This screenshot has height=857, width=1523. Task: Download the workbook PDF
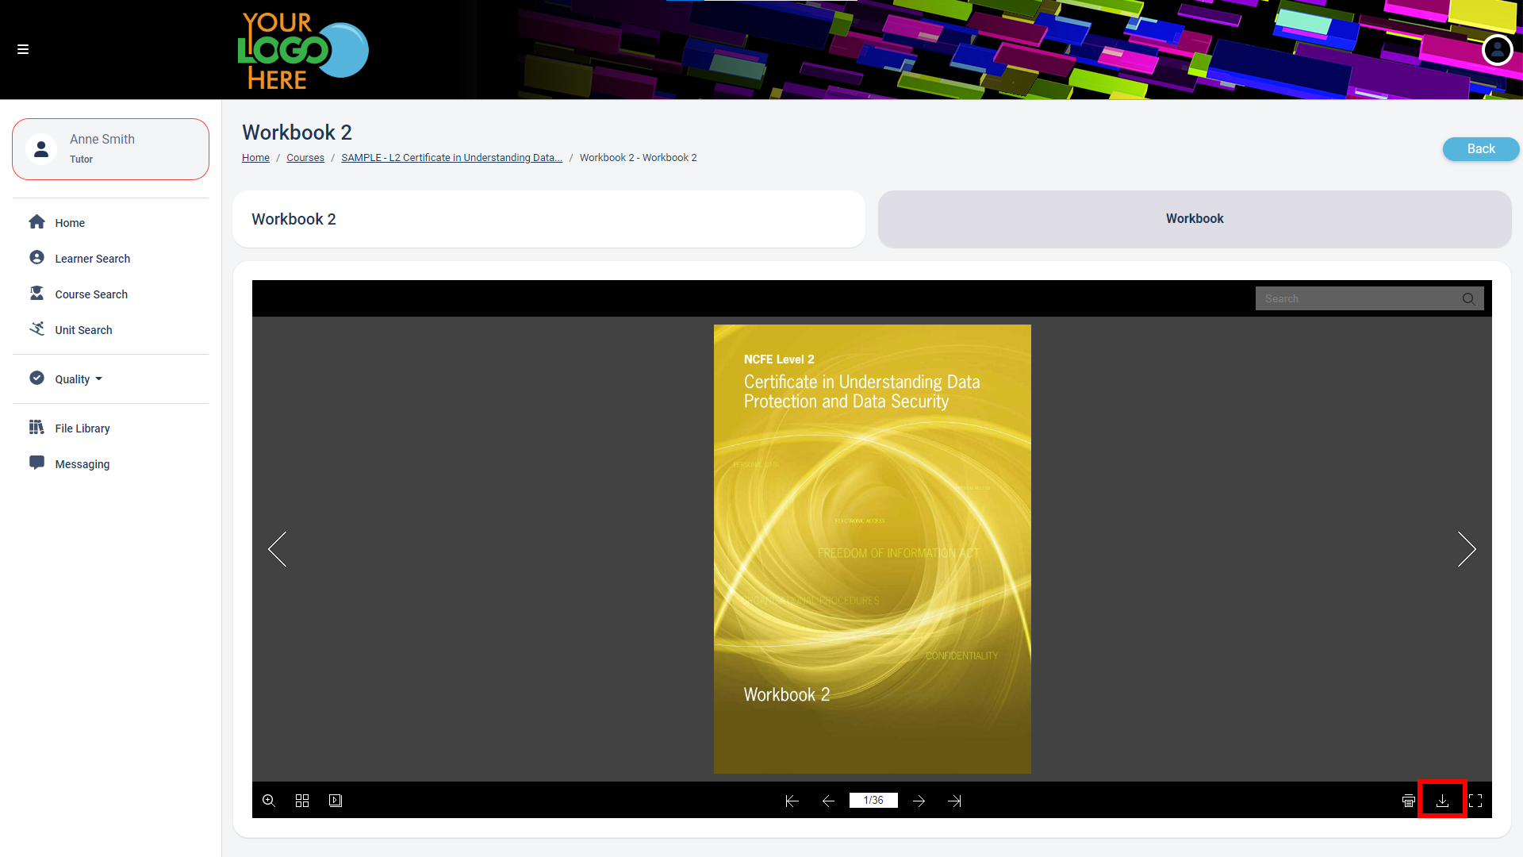coord(1442,801)
